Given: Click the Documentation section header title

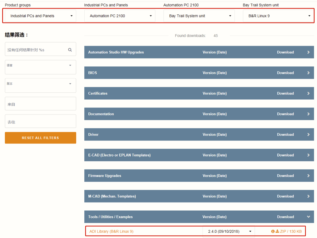Looking at the screenshot, I should (x=101, y=114).
